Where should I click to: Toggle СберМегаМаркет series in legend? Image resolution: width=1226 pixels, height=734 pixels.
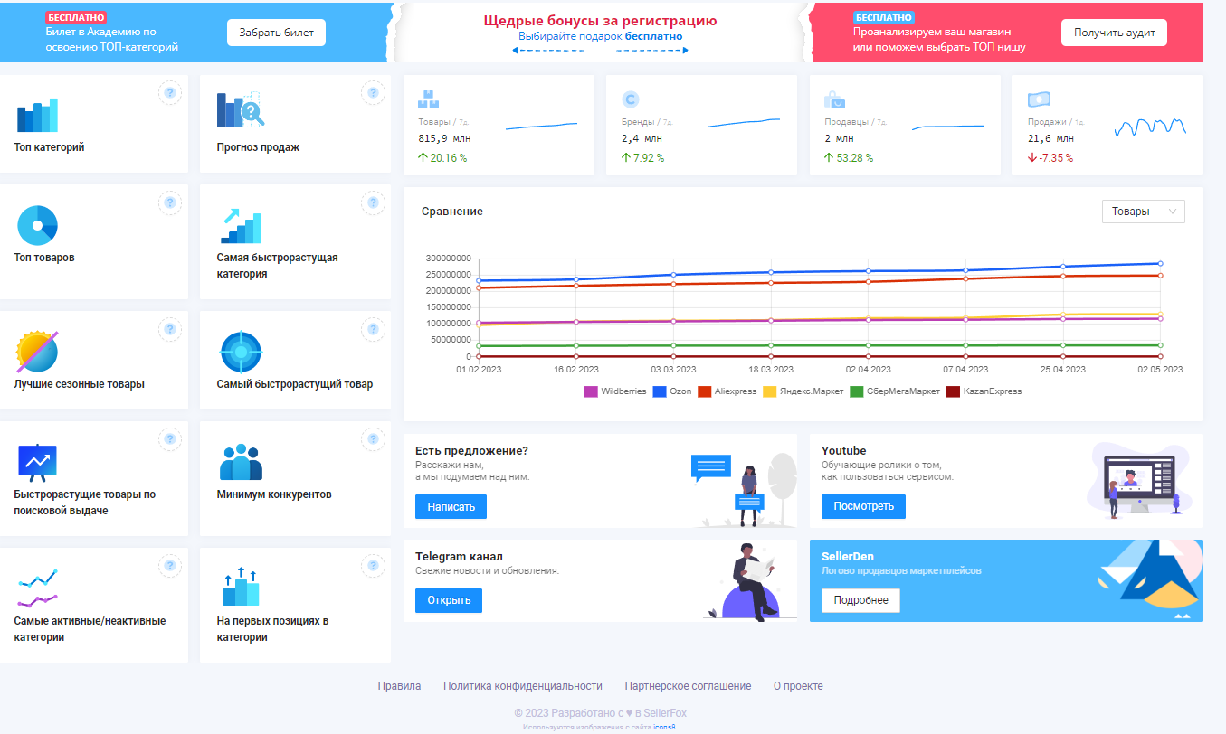pyautogui.click(x=894, y=391)
